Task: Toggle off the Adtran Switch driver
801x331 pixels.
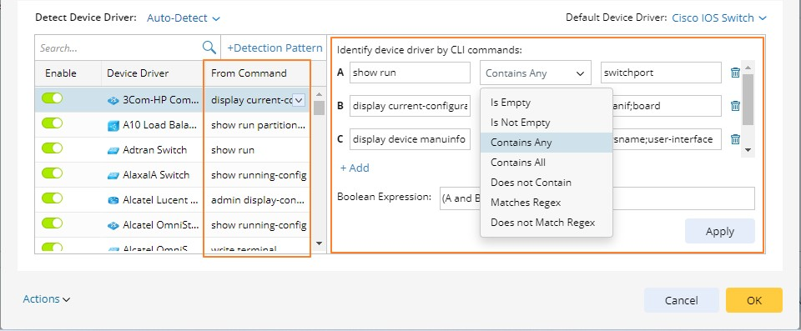Action: (x=52, y=148)
